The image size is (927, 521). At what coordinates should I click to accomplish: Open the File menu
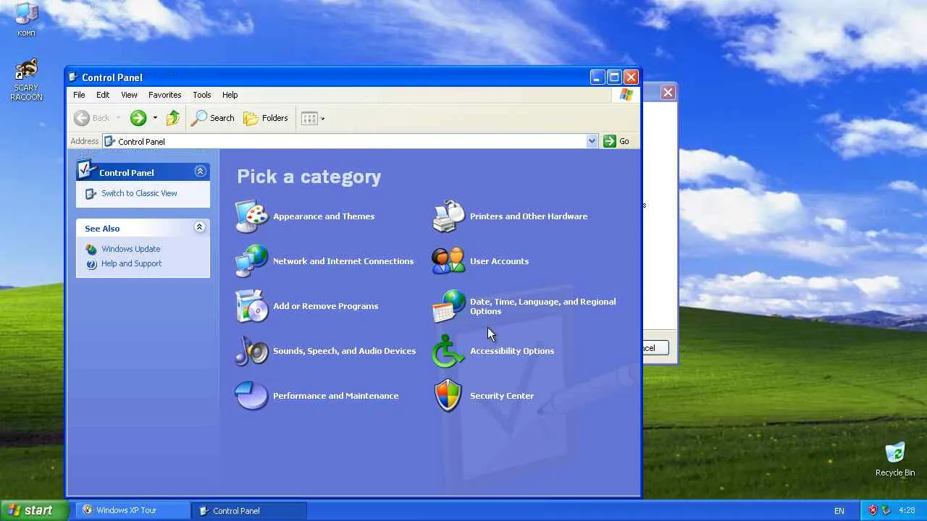(x=79, y=95)
